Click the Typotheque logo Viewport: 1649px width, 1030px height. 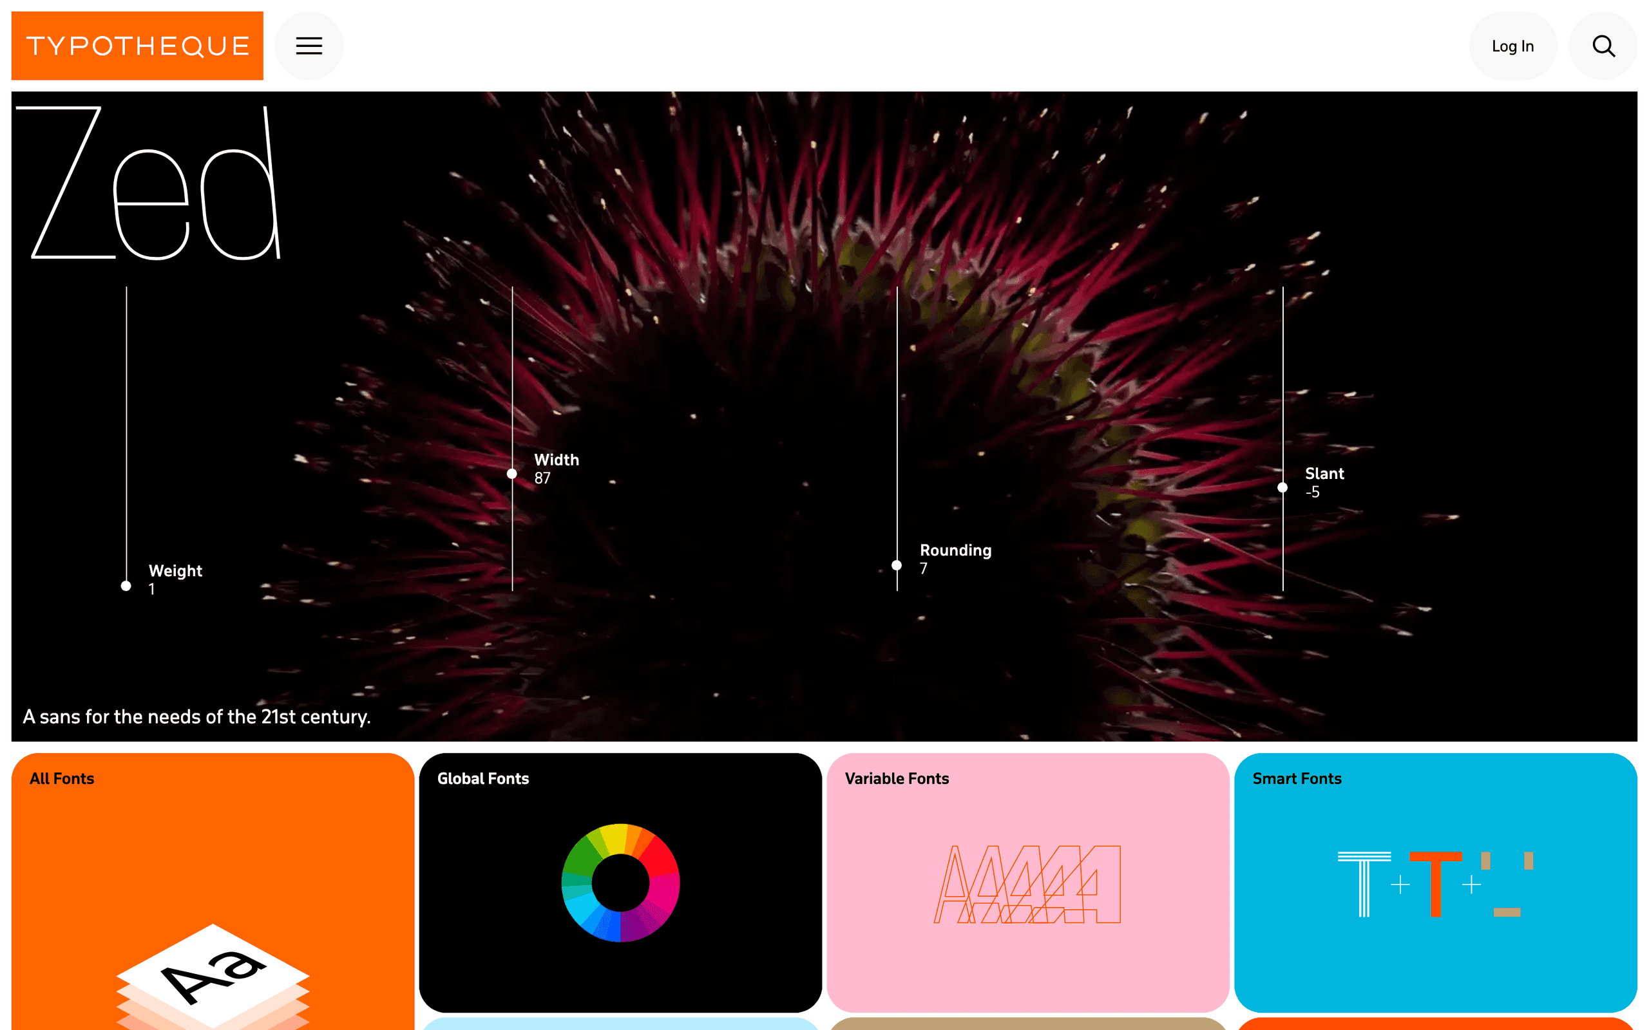137,46
